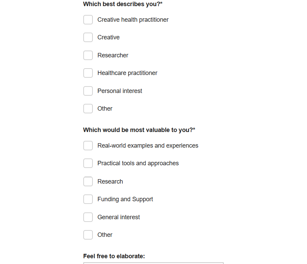Image resolution: width=307 pixels, height=264 pixels.
Task: Check Real-world examples and experiences
Action: (x=88, y=146)
